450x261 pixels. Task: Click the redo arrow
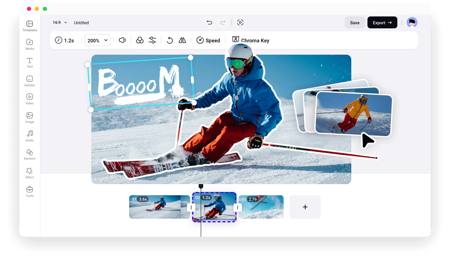click(x=223, y=22)
